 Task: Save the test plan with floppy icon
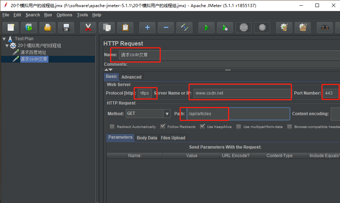[x=66, y=27]
